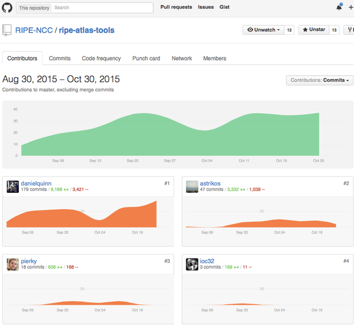Open the Contributions: Commits dropdown
The height and width of the screenshot is (328, 354).
click(x=320, y=80)
